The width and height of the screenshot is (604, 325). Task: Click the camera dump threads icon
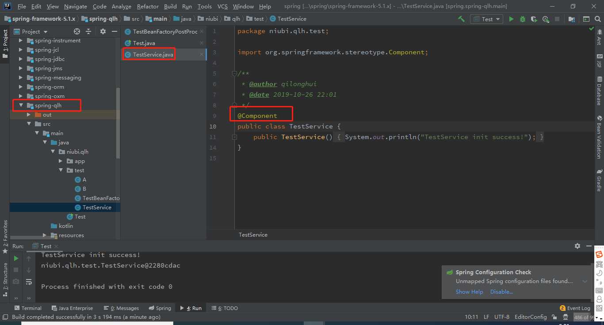tap(16, 281)
